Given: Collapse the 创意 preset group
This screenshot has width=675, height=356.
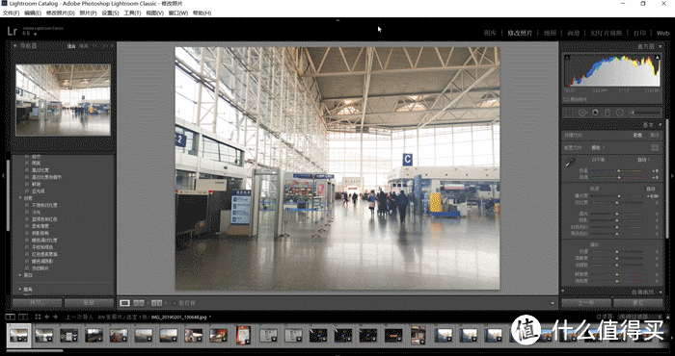Looking at the screenshot, I should pos(20,198).
